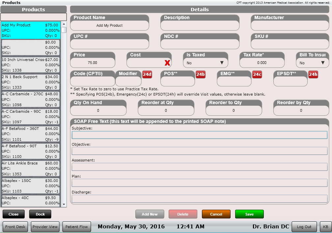Open Patient Flow view
This screenshot has width=332, height=233.
coord(77,227)
